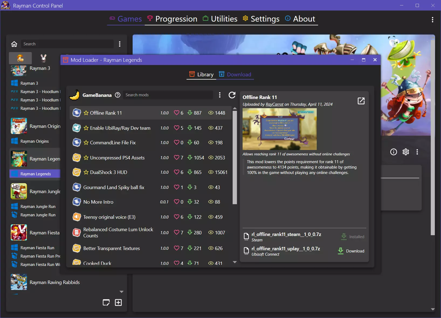Click the sidebar Search field
This screenshot has width=441, height=318.
coord(67,44)
